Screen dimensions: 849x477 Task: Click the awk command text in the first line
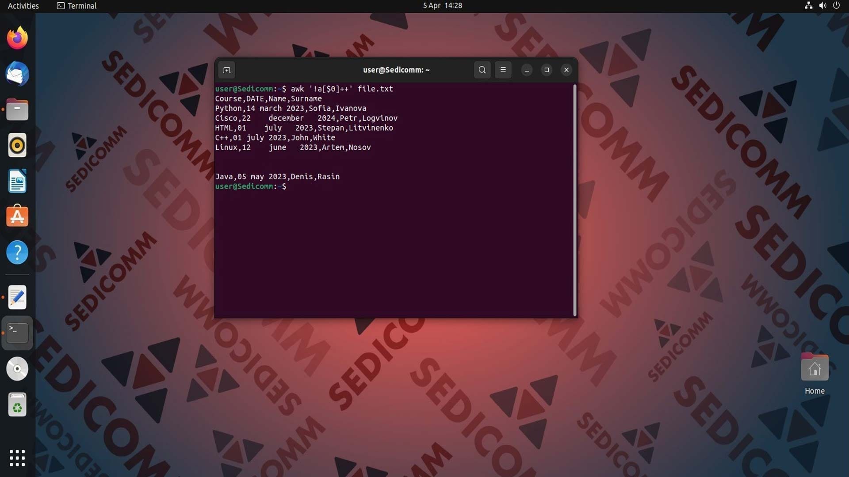point(342,89)
